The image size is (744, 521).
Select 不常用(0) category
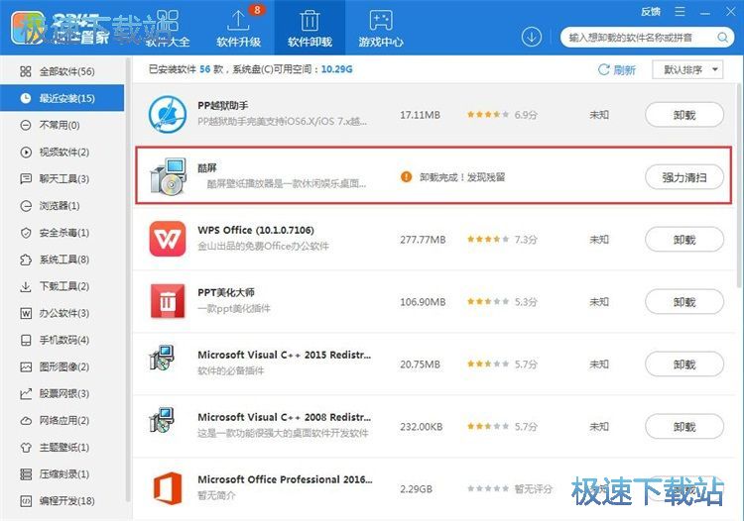62,125
